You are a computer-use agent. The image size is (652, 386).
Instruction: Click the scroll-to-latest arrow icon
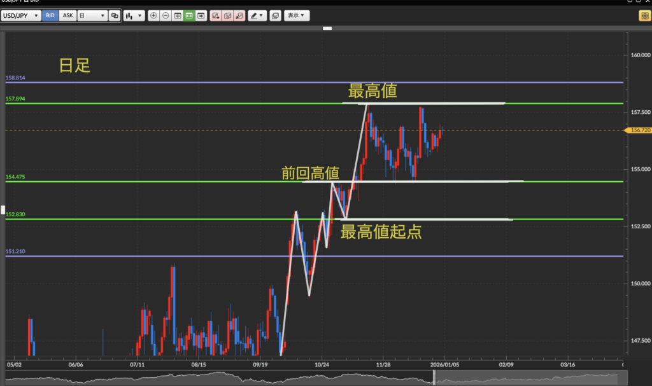pos(201,15)
